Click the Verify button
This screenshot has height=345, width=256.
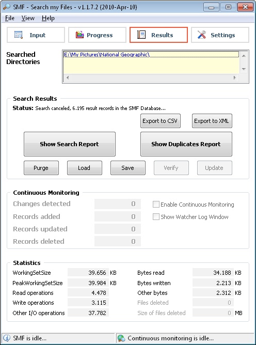pyautogui.click(x=171, y=168)
